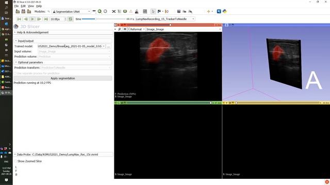The width and height of the screenshot is (330, 185).
Task: Click the restore scene view icon
Action: point(190,11)
